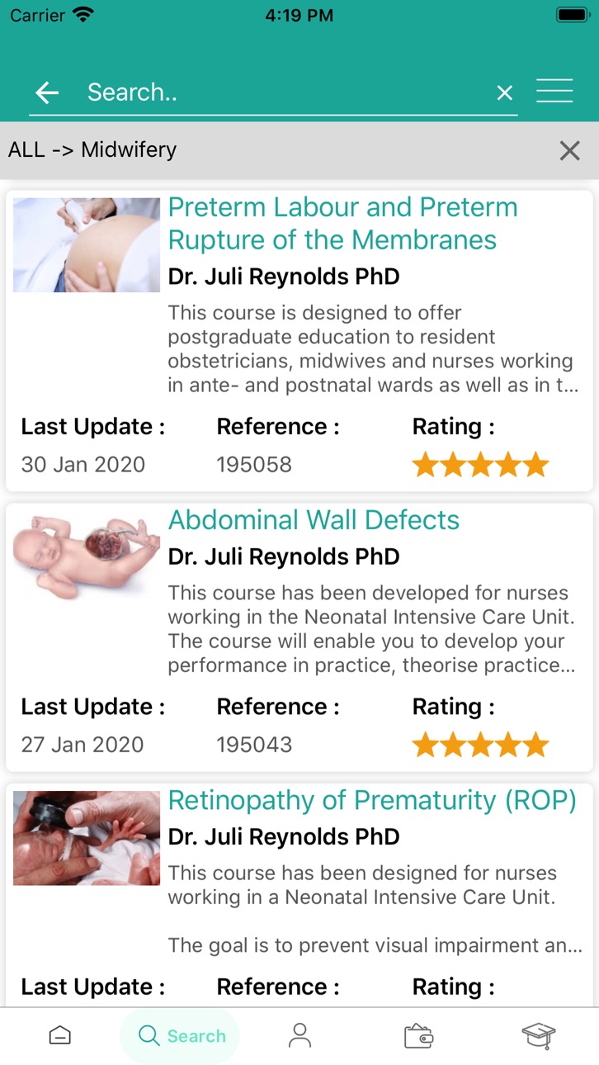The height and width of the screenshot is (1065, 599).
Task: Click the star rating of Preterm Labour
Action: (x=480, y=465)
